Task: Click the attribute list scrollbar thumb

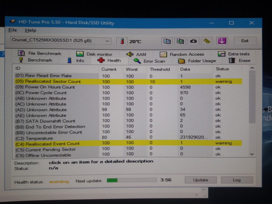Action: coord(252,97)
